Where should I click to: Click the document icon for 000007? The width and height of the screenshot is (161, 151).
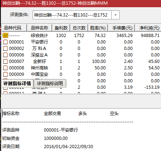coord(5,61)
